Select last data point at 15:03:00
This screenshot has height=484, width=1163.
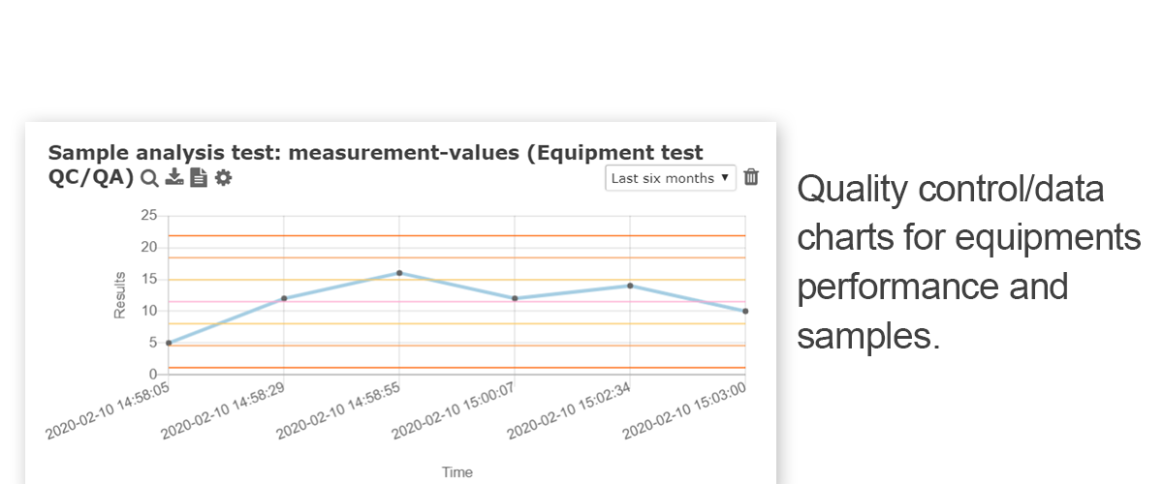tap(745, 311)
